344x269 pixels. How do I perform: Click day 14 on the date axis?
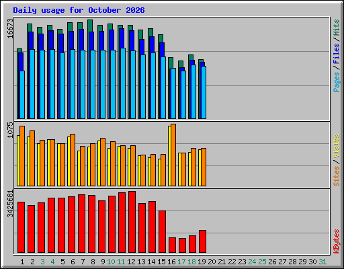point(151,262)
